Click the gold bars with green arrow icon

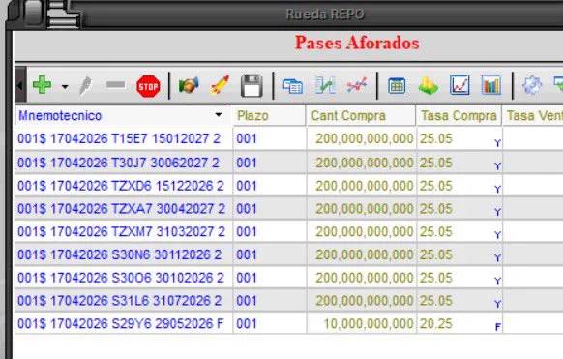tap(428, 86)
